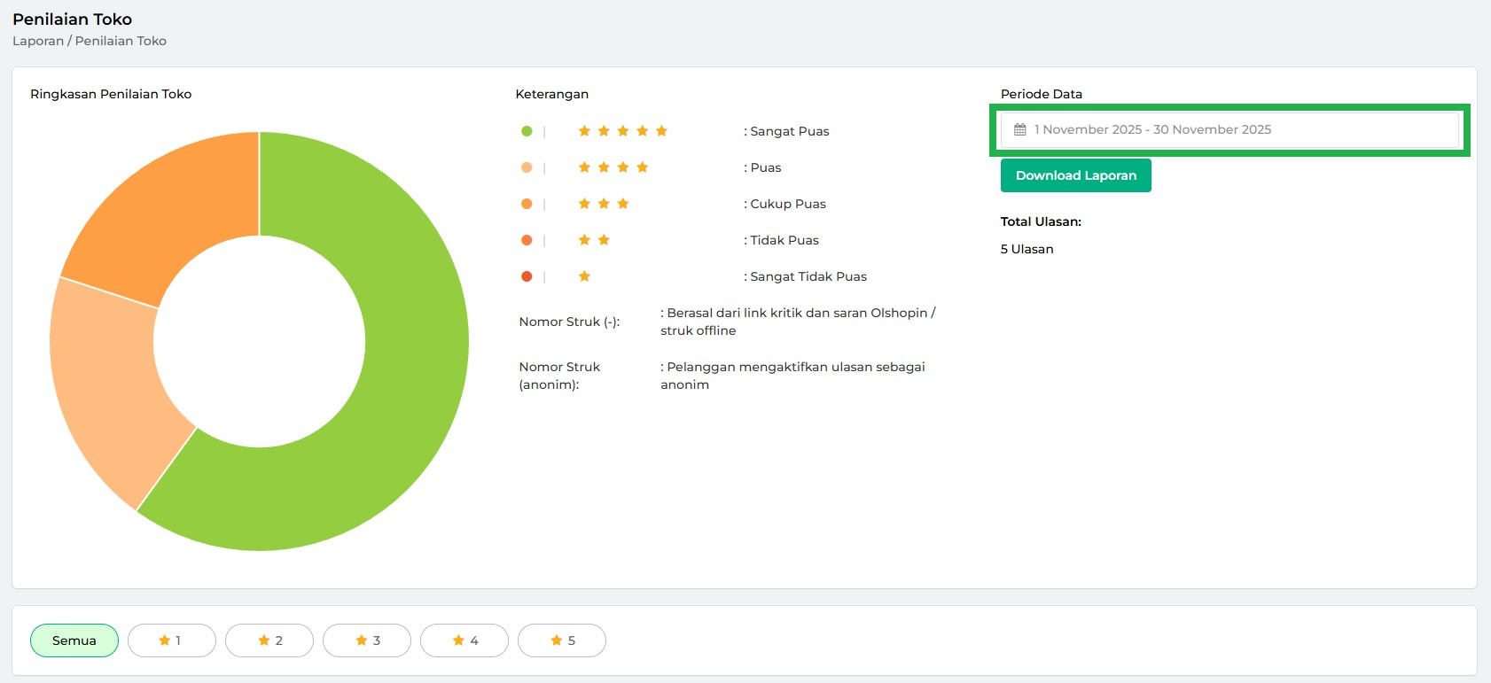Viewport: 1491px width, 683px height.
Task: Select the Cukup Puas legend dot
Action: [527, 204]
